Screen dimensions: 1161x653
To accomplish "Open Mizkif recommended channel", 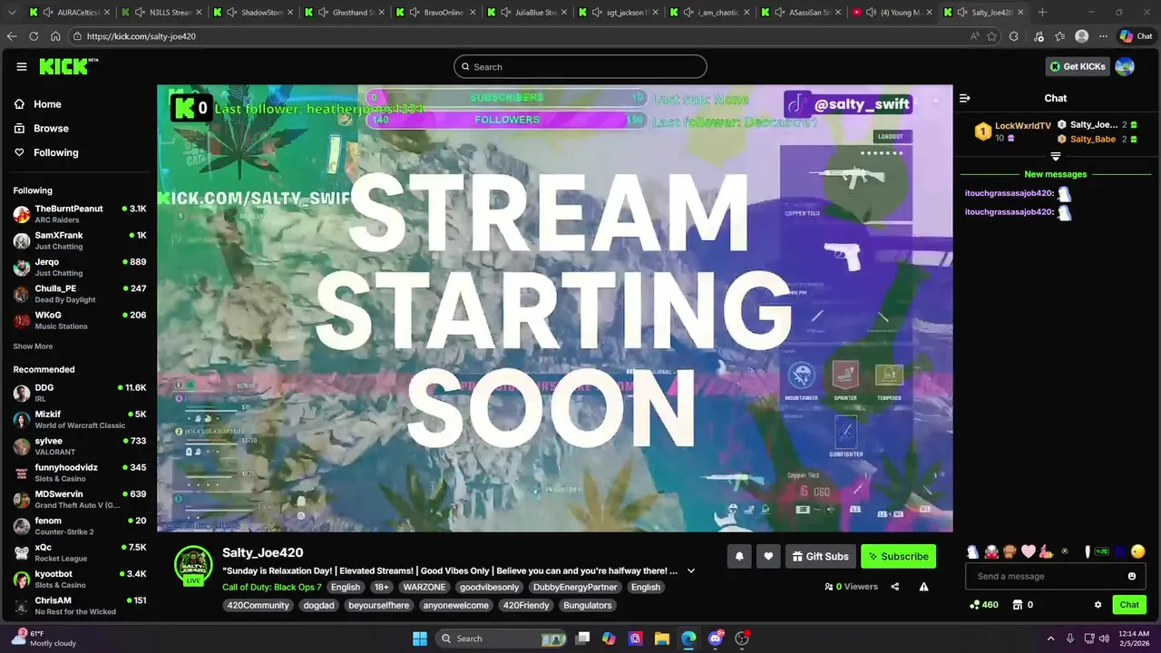I will pos(80,419).
